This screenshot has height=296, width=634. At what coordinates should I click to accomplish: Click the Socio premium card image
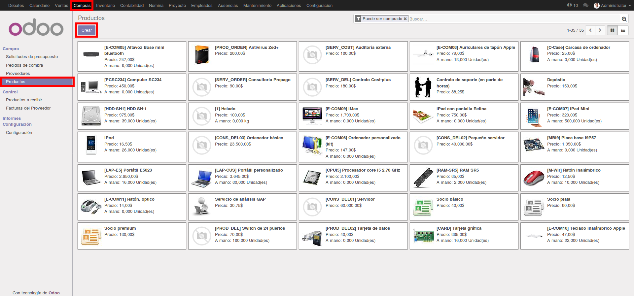click(91, 236)
